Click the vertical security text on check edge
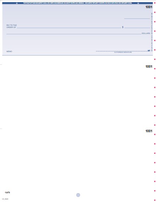Viewport: 156px width, 202px height. 152,32
